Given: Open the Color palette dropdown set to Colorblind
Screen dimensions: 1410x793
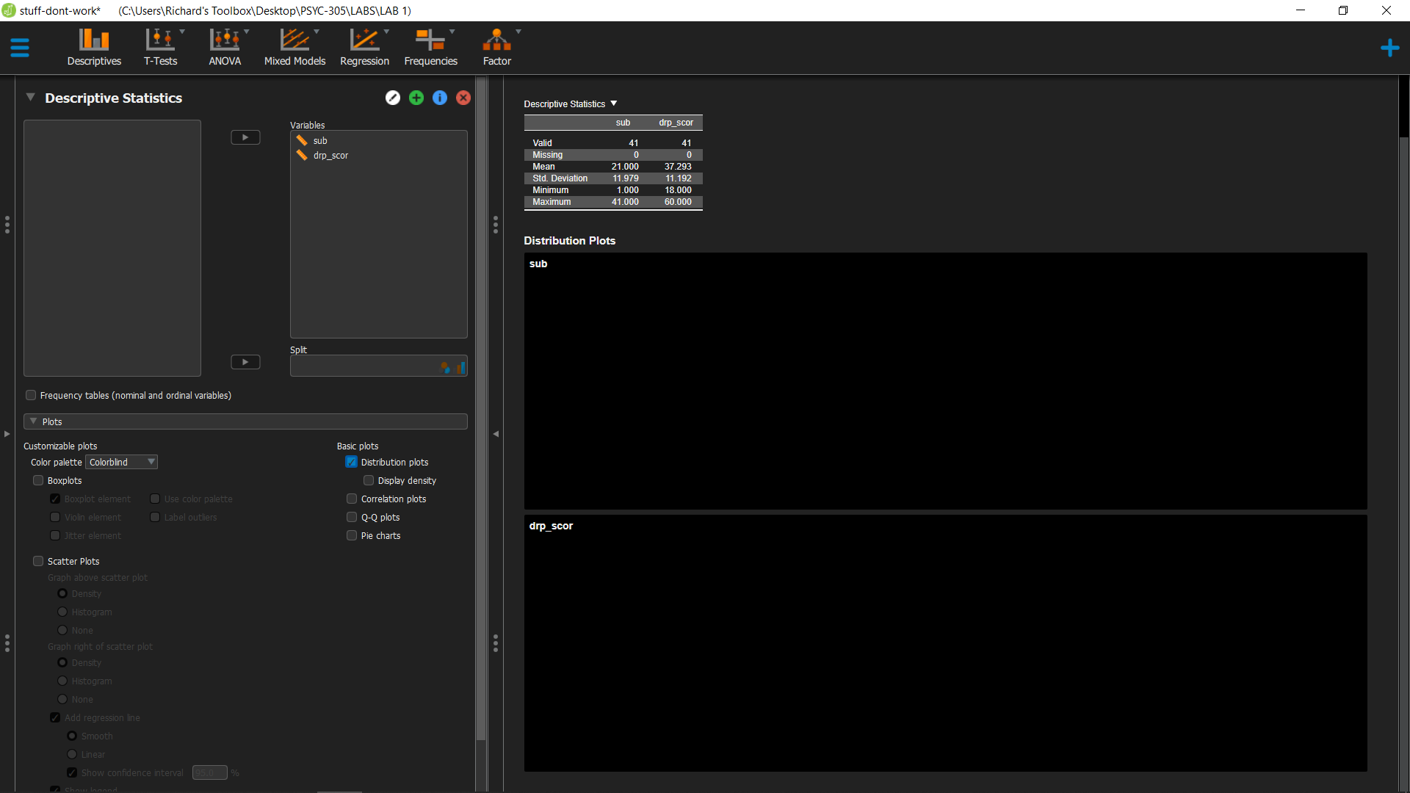Looking at the screenshot, I should coord(120,462).
